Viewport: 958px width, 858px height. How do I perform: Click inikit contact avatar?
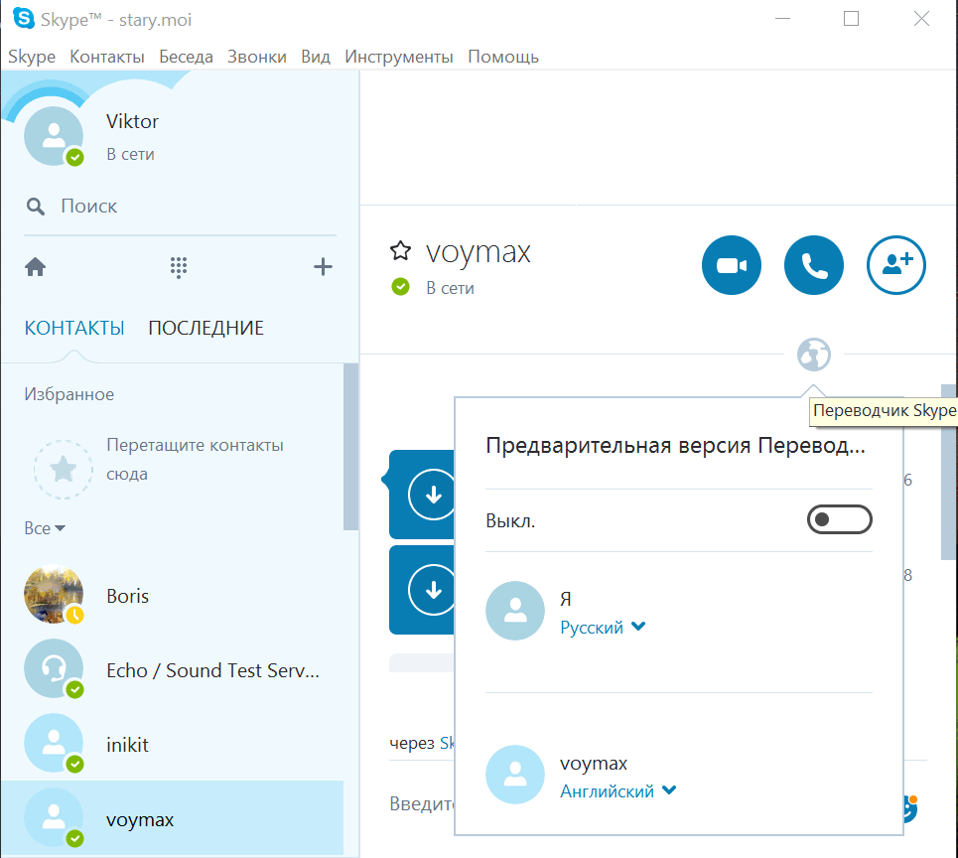pyautogui.click(x=54, y=743)
